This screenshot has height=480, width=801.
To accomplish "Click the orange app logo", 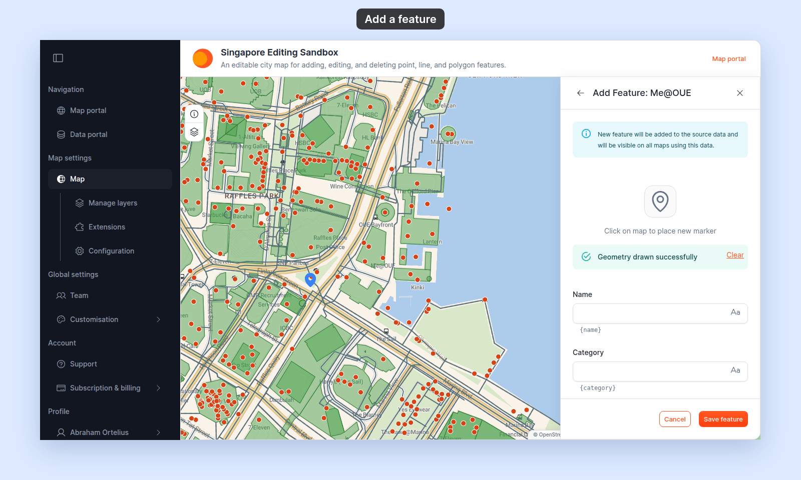I will tap(203, 58).
